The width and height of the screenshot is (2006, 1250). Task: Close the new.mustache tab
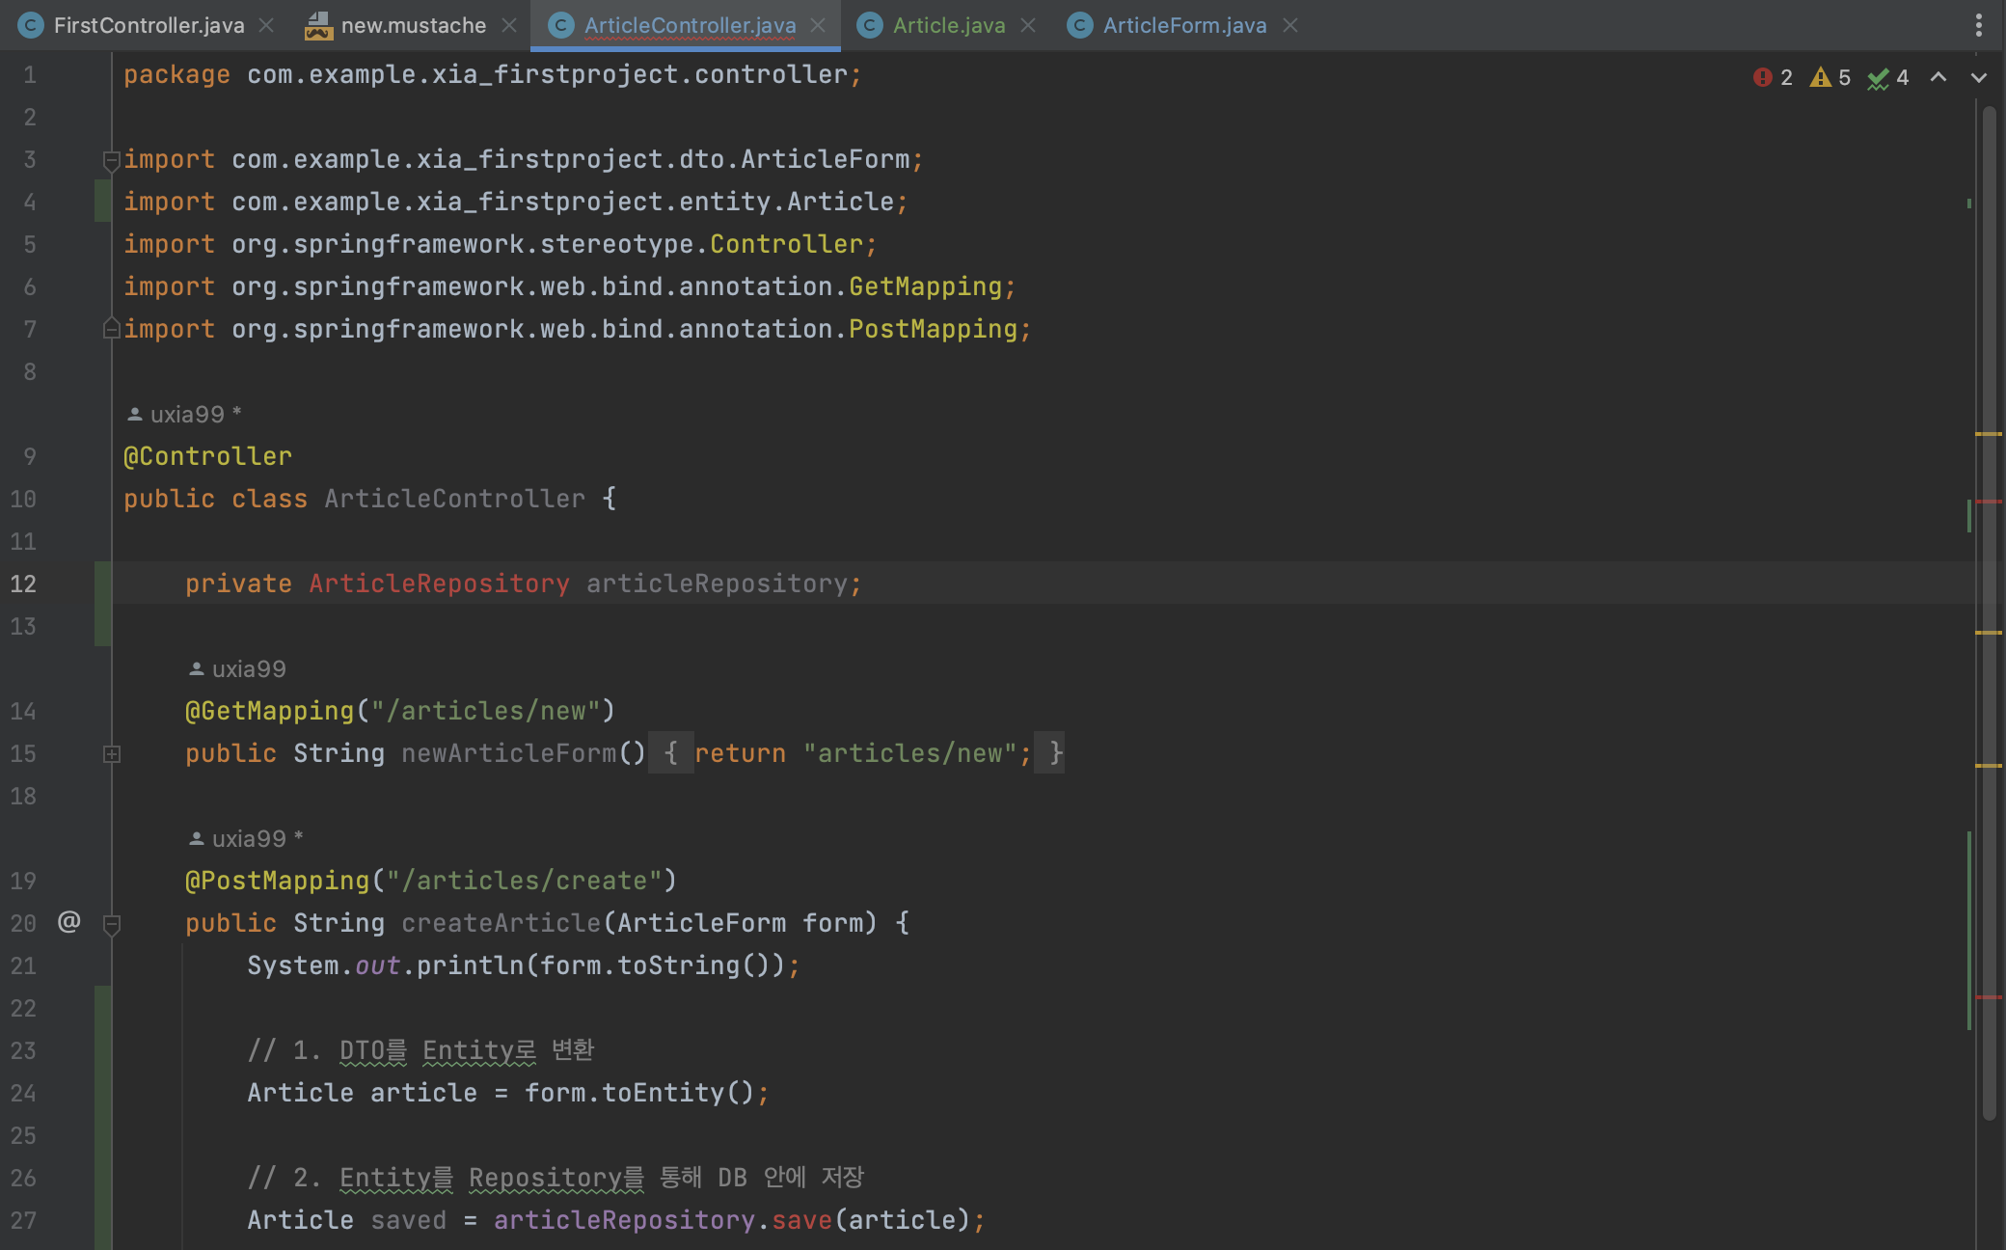coord(509,25)
